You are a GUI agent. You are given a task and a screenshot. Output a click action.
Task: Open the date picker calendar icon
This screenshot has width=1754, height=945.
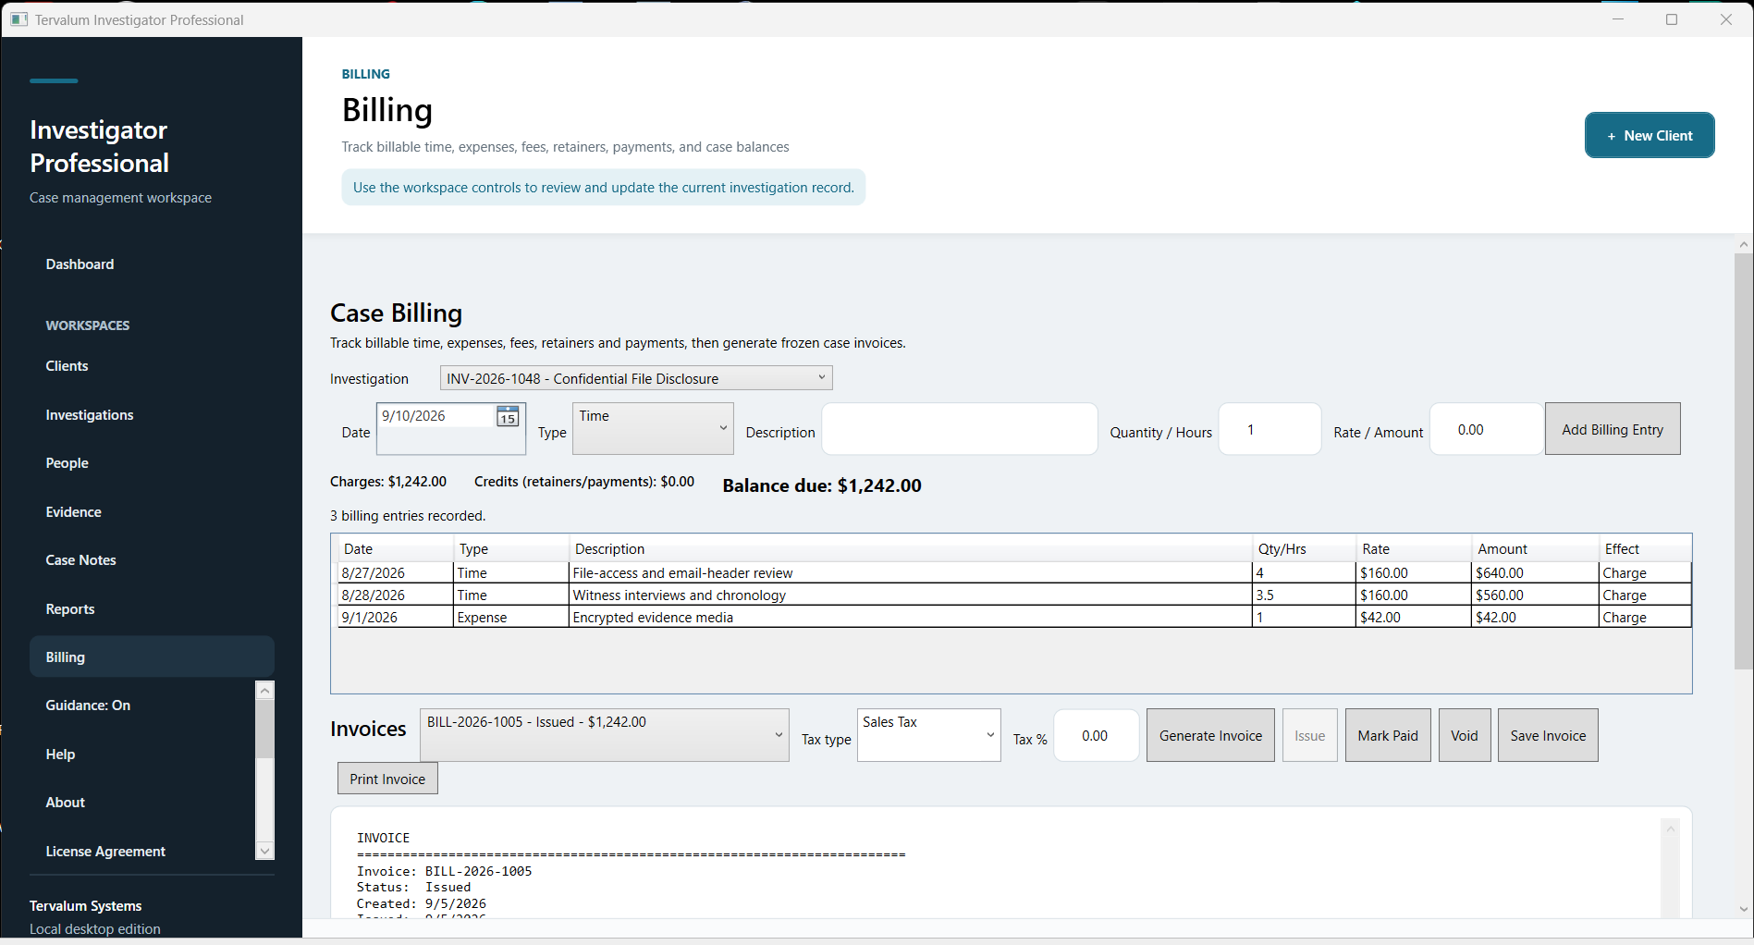point(508,416)
